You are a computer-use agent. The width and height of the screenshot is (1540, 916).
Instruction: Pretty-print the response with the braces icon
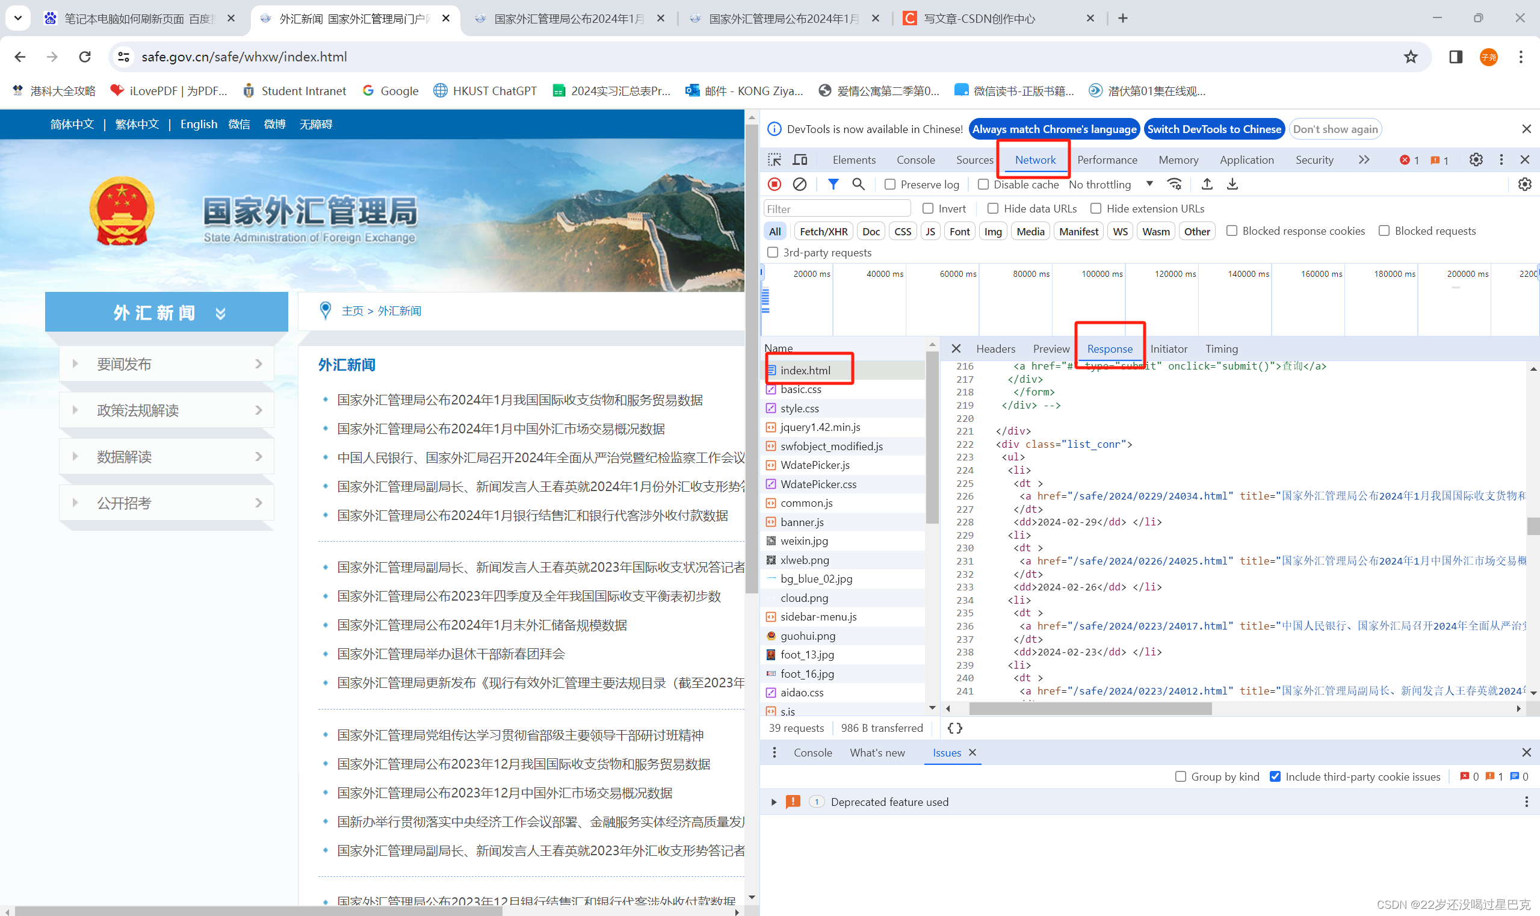point(955,728)
